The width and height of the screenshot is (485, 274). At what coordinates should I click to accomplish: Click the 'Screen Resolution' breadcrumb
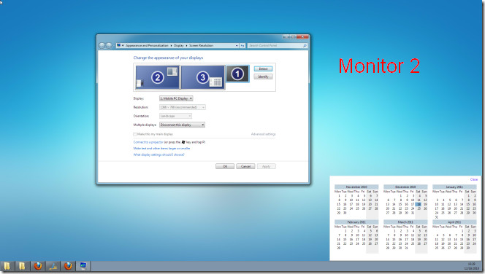pos(201,45)
